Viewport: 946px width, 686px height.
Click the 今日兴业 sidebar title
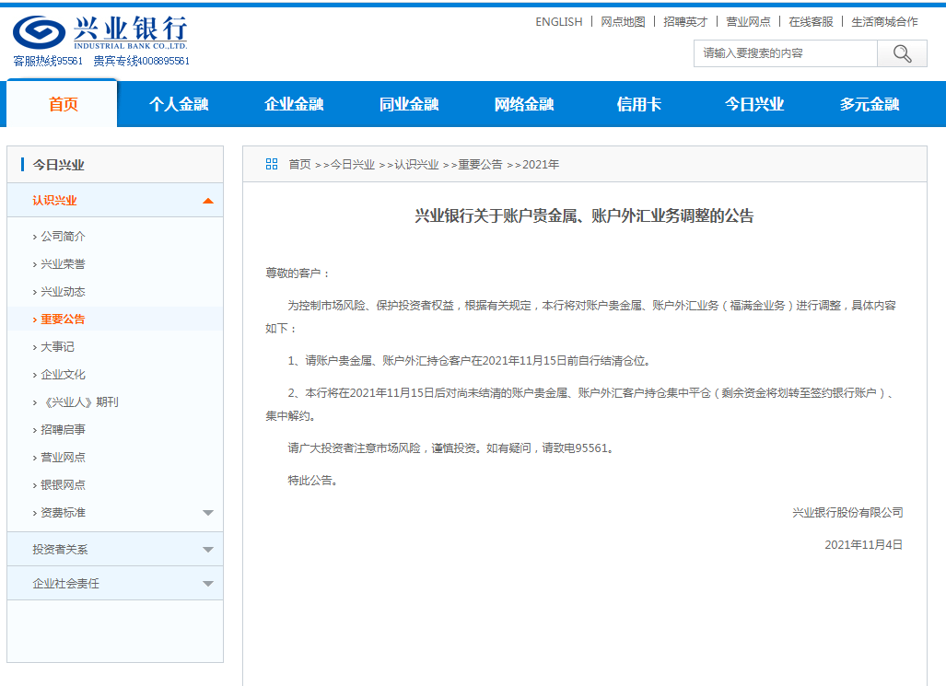(x=59, y=165)
